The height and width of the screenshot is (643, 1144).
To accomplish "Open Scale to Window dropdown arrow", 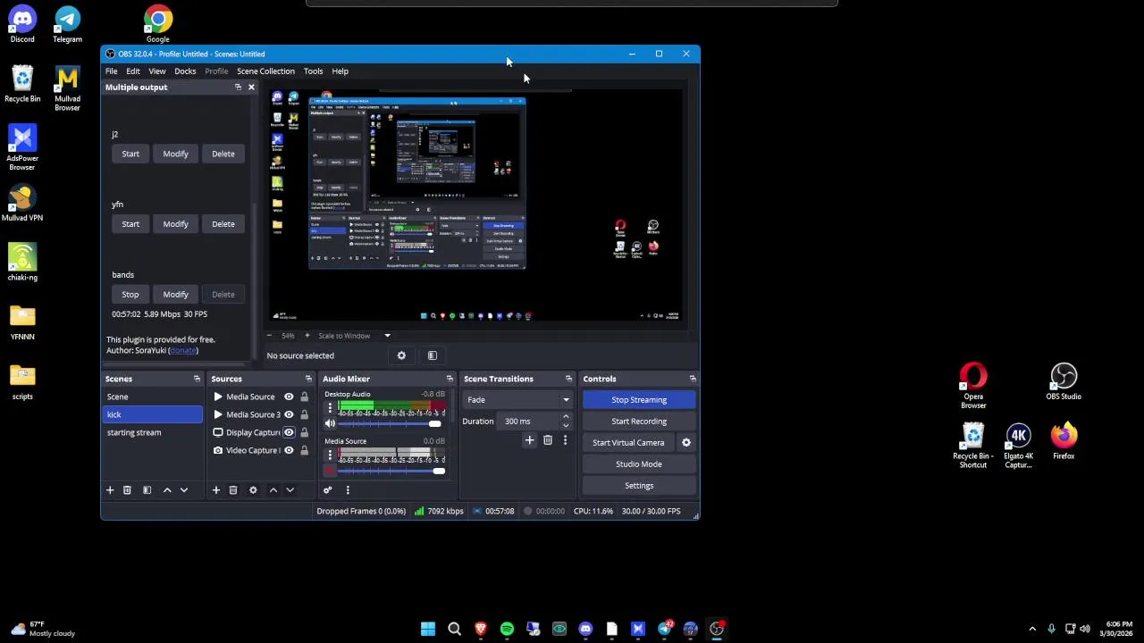I will pyautogui.click(x=387, y=336).
